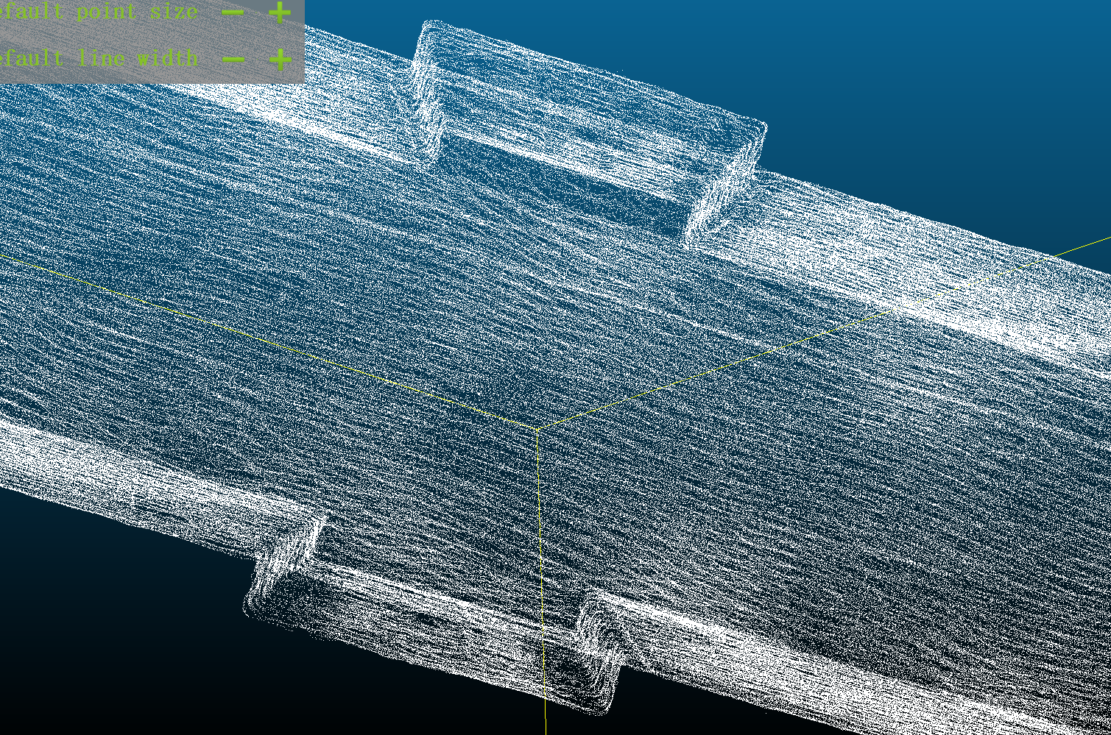
Task: Increase default point size with plus
Action: [280, 13]
